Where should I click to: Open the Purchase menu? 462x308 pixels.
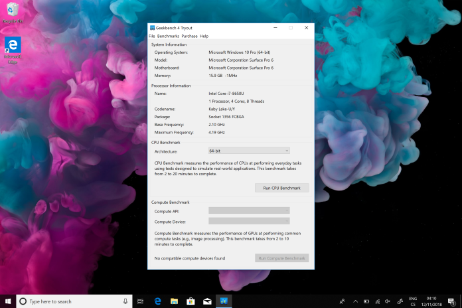pyautogui.click(x=189, y=36)
